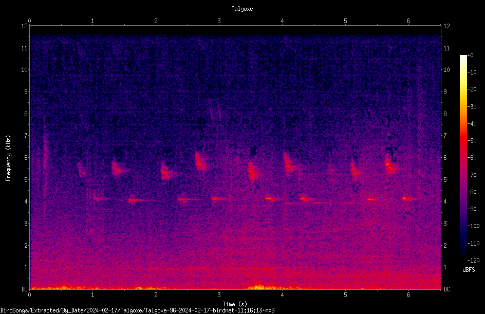Click the vertical streak near 0.25 seconds
The image size is (485, 314).
click(45, 161)
